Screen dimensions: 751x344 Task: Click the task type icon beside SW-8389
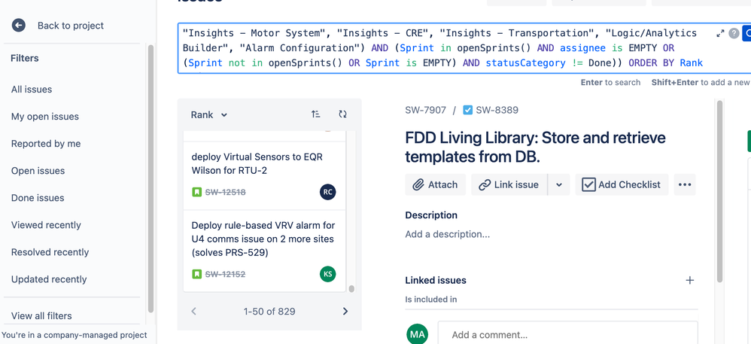(x=468, y=110)
